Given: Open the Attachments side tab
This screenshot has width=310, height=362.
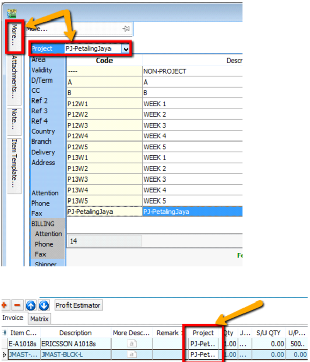Looking at the screenshot, I should [x=15, y=78].
